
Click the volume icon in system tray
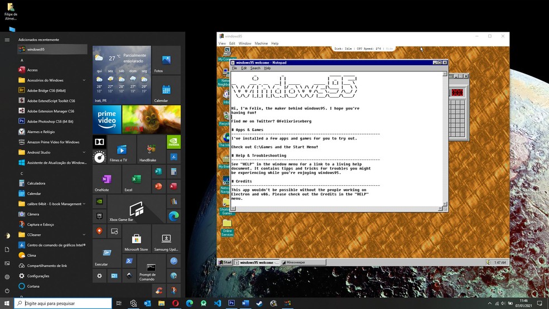[503, 303]
